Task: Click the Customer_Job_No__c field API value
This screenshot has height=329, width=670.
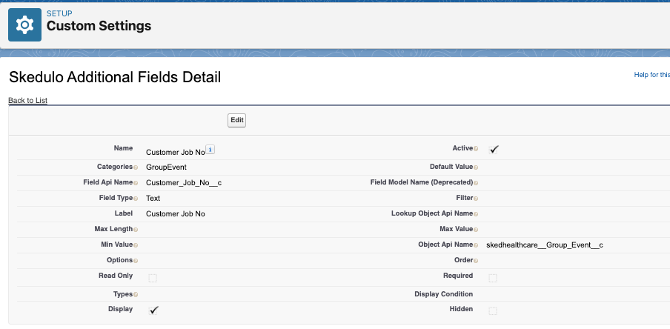Action: [184, 183]
